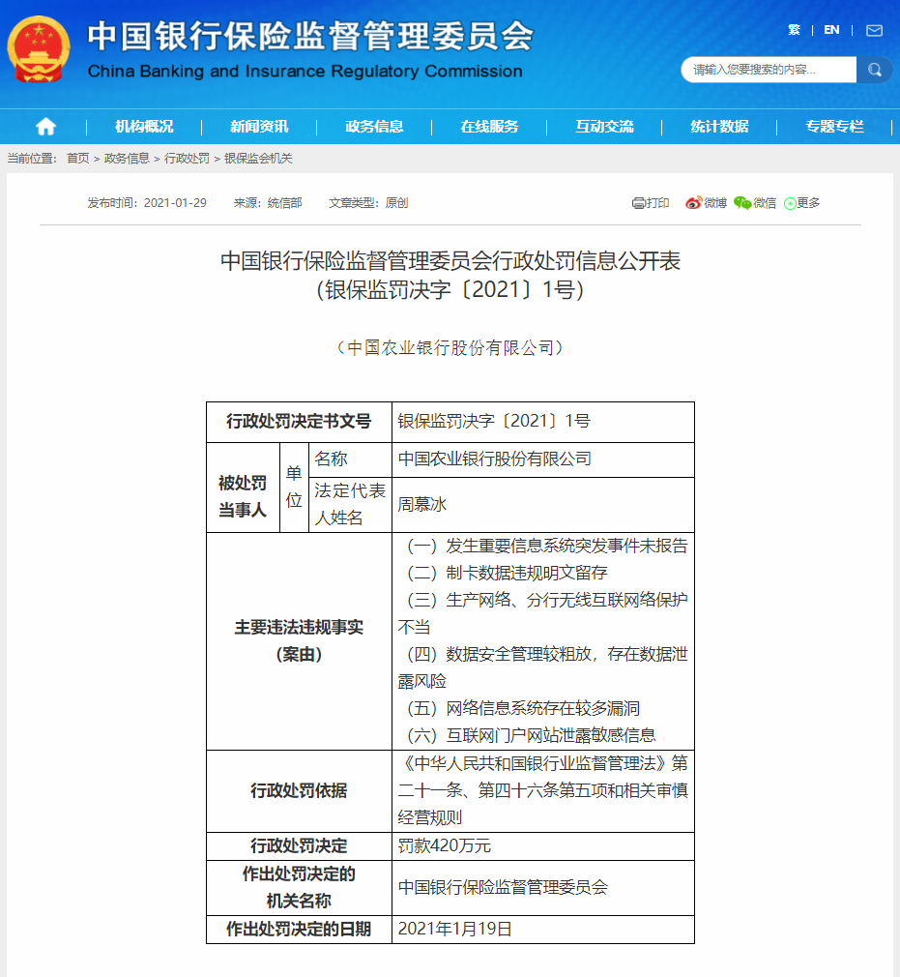The image size is (900, 977).
Task: Click item (六) 互联网门户网站泄露敏感信息
Action: [x=532, y=736]
